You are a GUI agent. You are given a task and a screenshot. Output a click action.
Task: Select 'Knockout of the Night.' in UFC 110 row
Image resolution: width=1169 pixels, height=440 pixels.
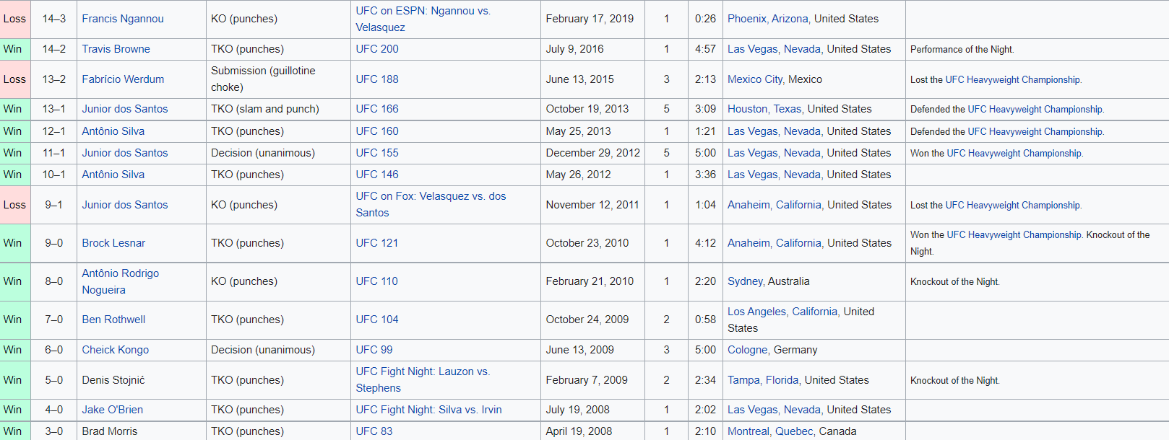955,282
